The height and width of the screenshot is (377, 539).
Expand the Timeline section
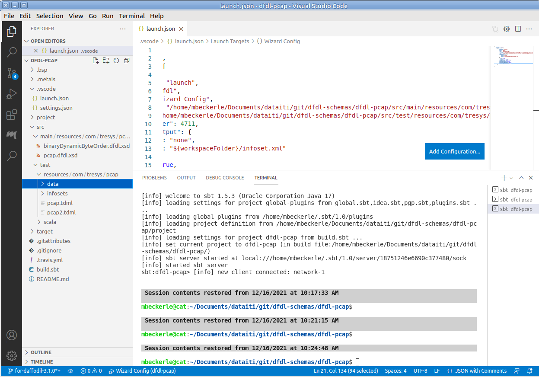tap(77, 362)
